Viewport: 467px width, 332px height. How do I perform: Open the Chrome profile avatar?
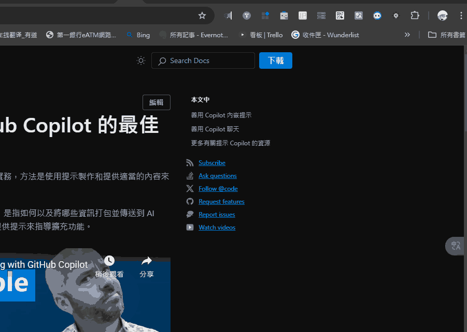coord(442,16)
